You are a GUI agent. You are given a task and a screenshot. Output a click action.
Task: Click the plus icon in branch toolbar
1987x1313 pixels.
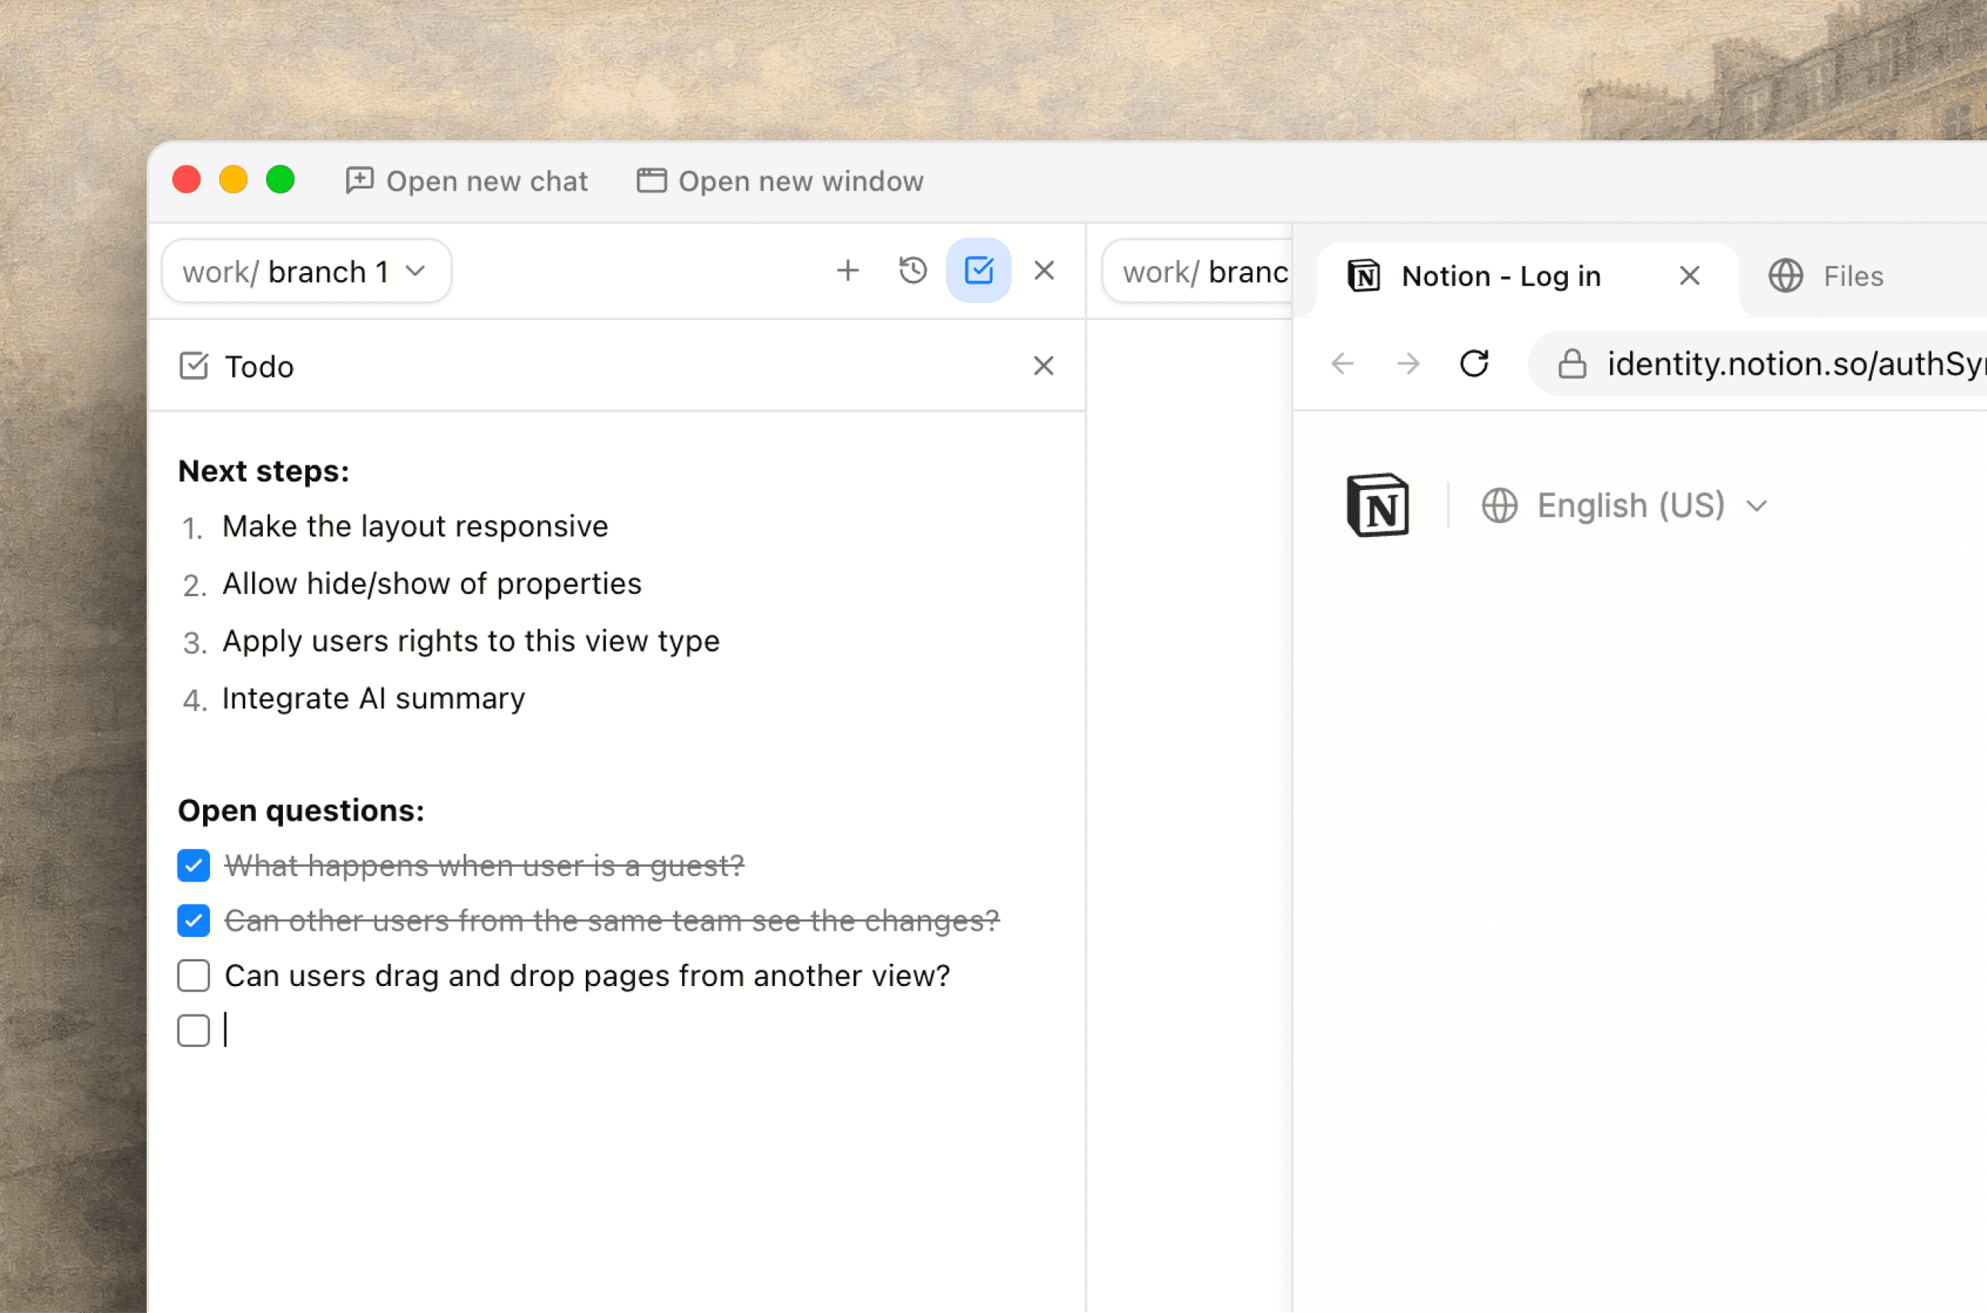point(847,271)
